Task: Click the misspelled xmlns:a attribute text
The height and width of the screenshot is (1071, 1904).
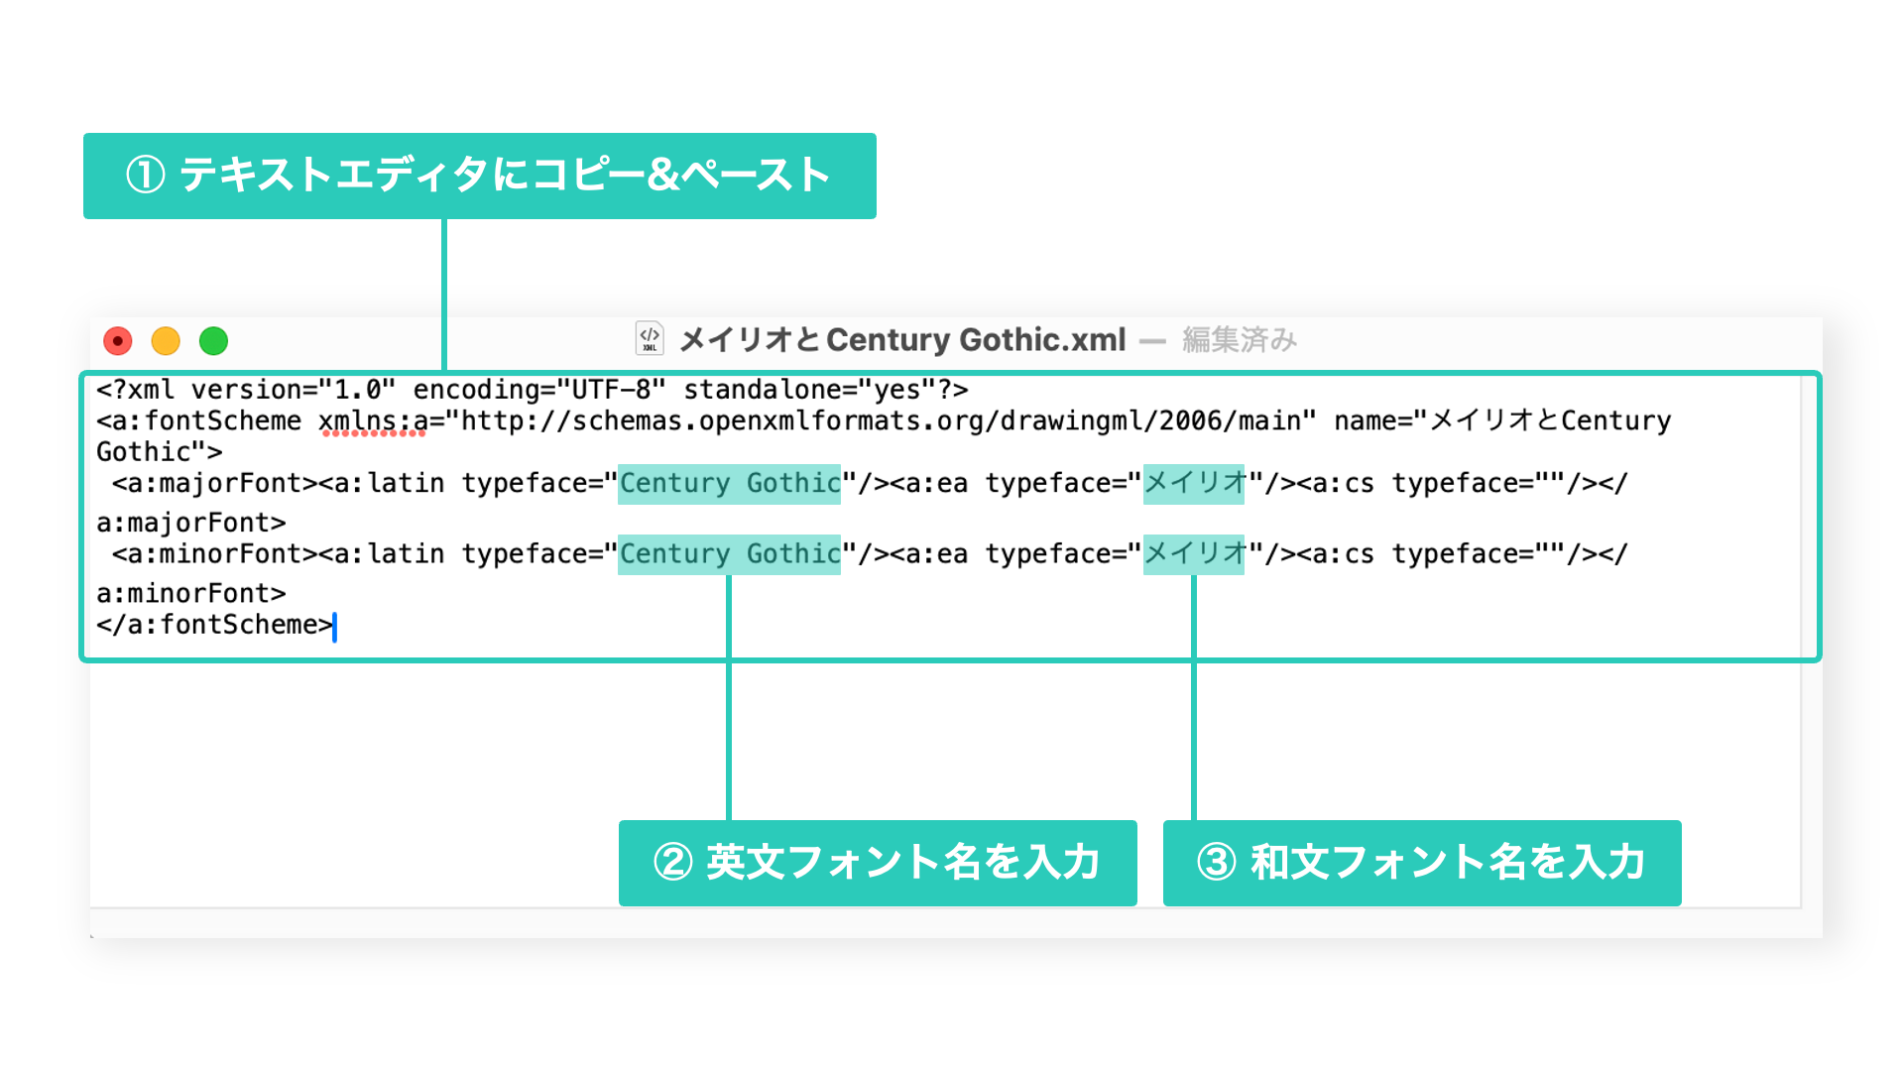Action: (374, 421)
